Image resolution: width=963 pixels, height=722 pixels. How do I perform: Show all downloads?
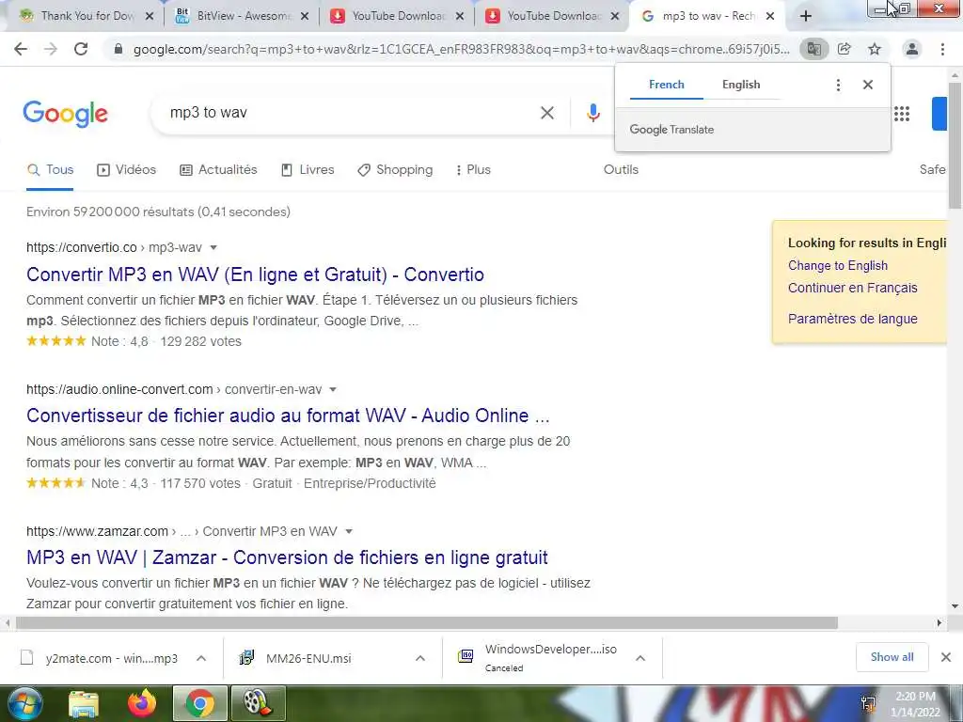(x=892, y=657)
